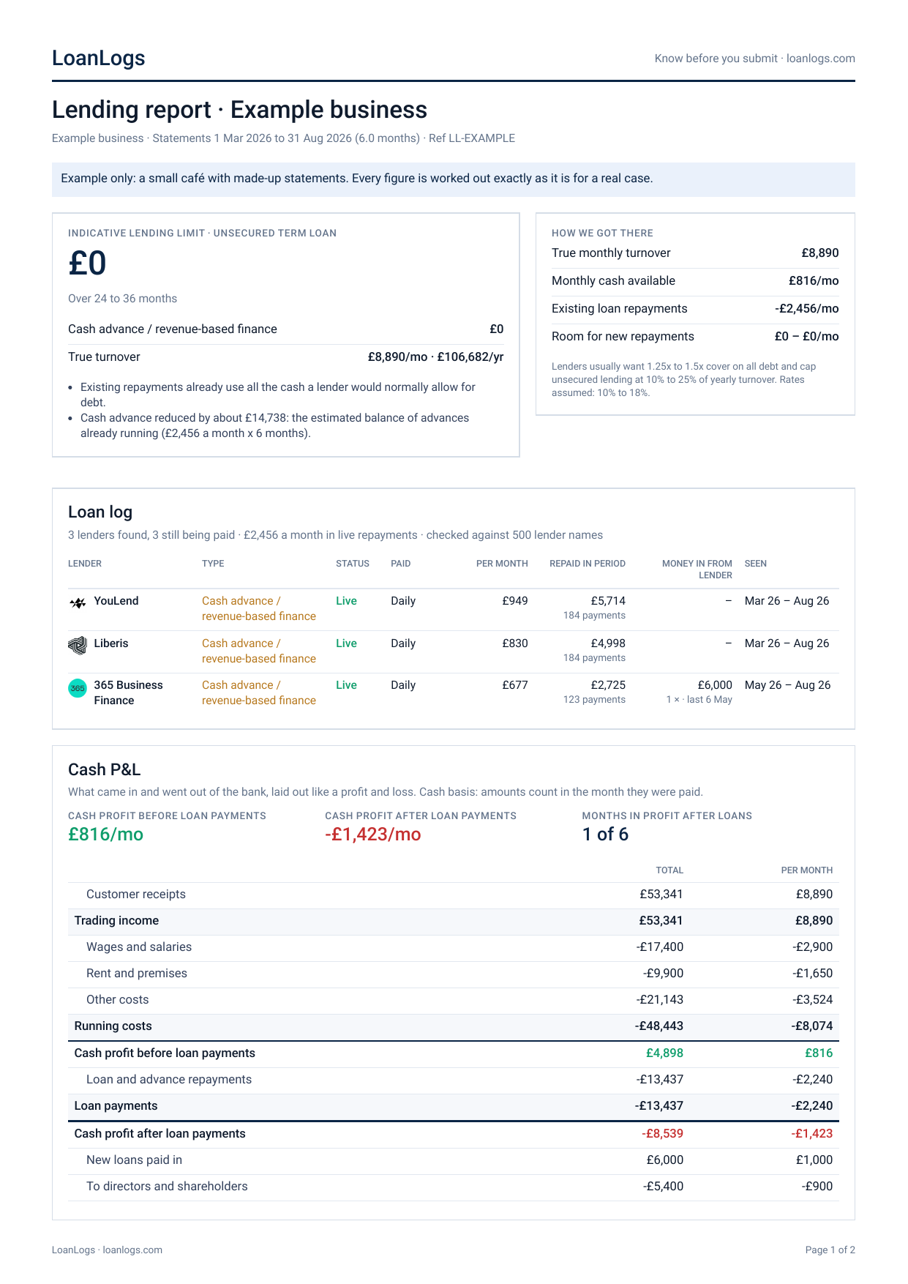The width and height of the screenshot is (908, 1284).
Task: Select To directors and shareholders -£5,400 total
Action: click(663, 1187)
